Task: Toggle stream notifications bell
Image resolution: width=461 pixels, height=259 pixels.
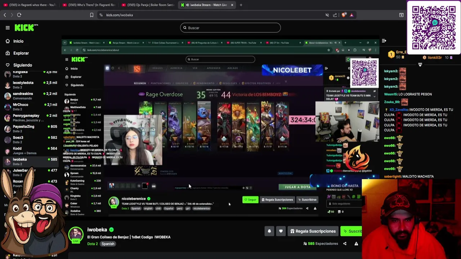Action: [269, 231]
